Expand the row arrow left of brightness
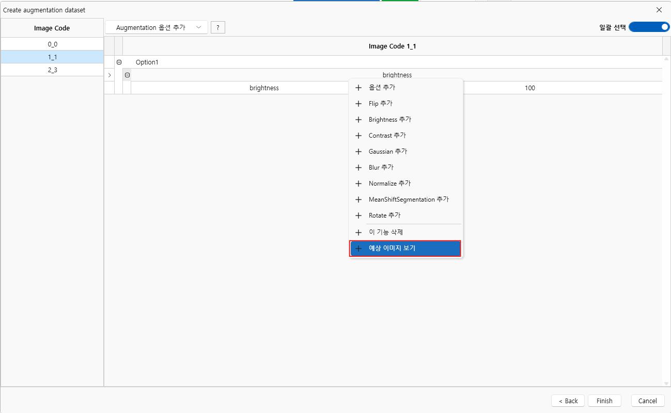This screenshot has width=671, height=413. tap(110, 75)
